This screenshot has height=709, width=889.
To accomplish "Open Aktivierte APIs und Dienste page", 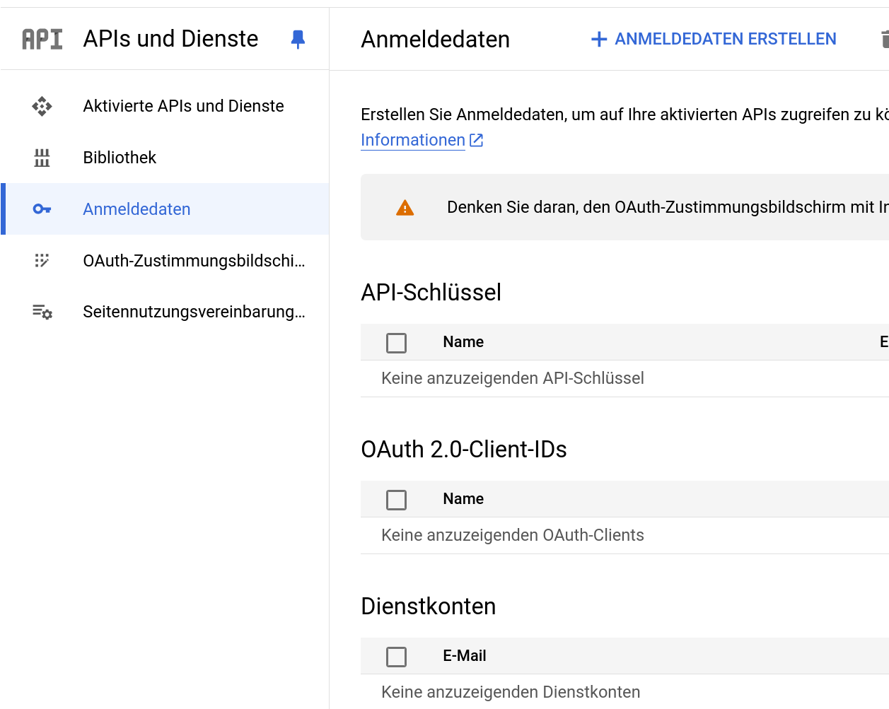I will click(x=183, y=106).
